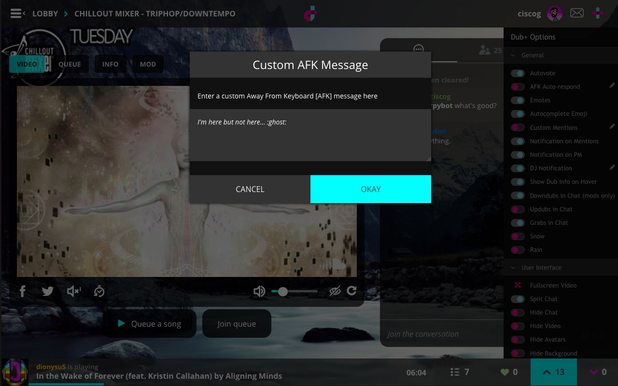Toggle Notification on Mentions switch
The width and height of the screenshot is (618, 386).
coord(518,141)
